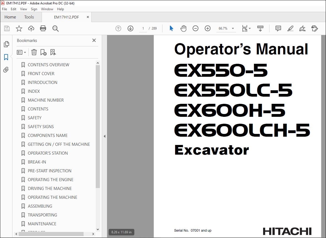Open the Edit menu
This screenshot has width=326, height=238.
(x=14, y=9)
